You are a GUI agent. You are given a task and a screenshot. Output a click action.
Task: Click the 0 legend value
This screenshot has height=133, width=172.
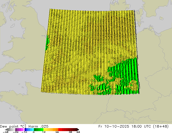(x=34, y=132)
